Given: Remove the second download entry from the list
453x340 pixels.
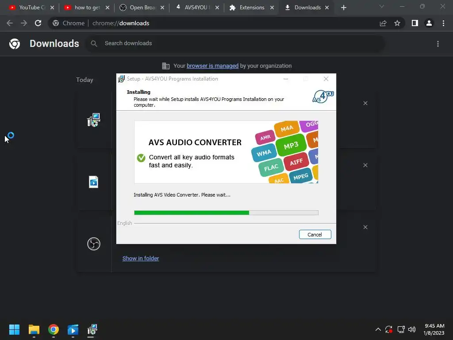Looking at the screenshot, I should click(x=365, y=165).
